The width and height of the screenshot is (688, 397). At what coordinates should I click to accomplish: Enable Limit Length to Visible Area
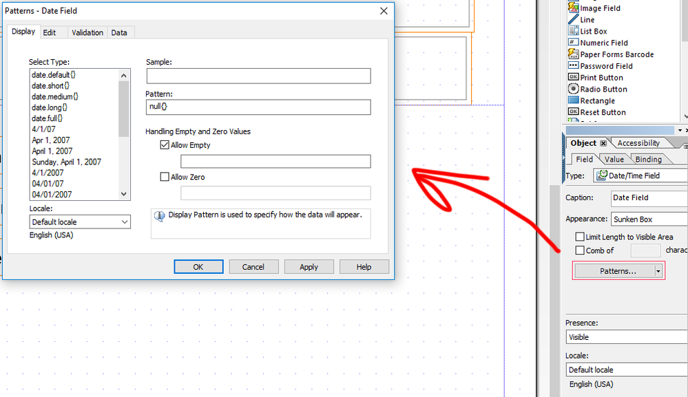pos(580,237)
